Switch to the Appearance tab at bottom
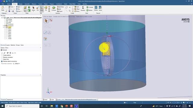 pos(10,100)
